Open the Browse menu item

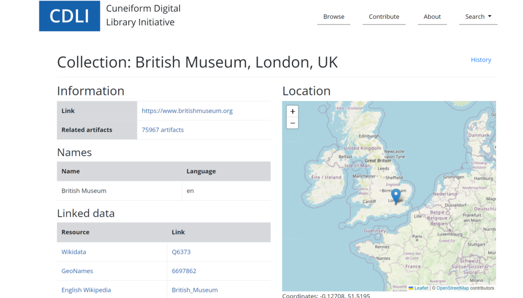pyautogui.click(x=334, y=17)
